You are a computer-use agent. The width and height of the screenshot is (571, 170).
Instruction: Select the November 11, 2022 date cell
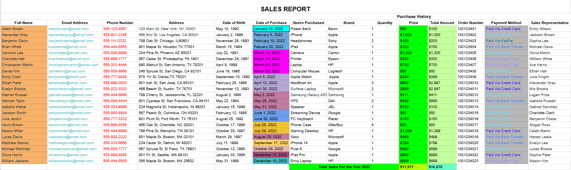point(271,155)
